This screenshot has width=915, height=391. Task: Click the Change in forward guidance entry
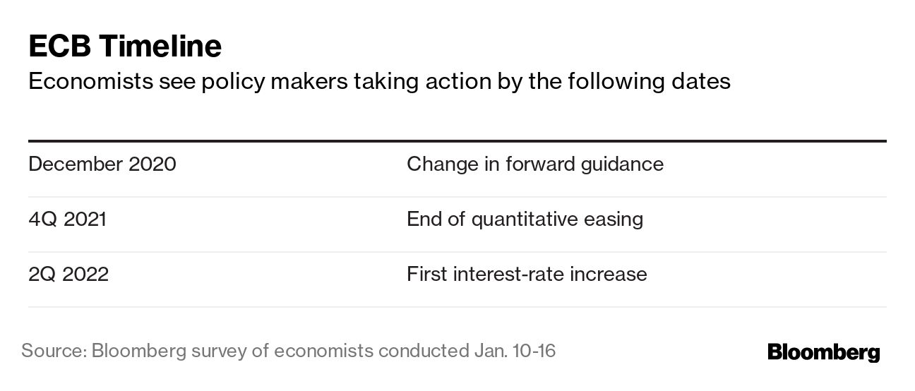534,164
